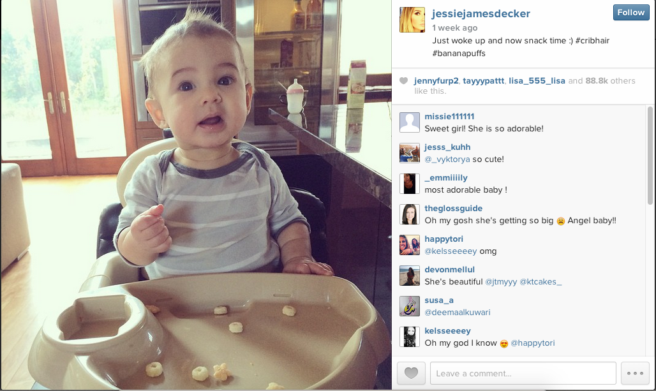This screenshot has height=391, width=656.
Task: View liker jennyfurp2's profile
Action: pyautogui.click(x=436, y=81)
